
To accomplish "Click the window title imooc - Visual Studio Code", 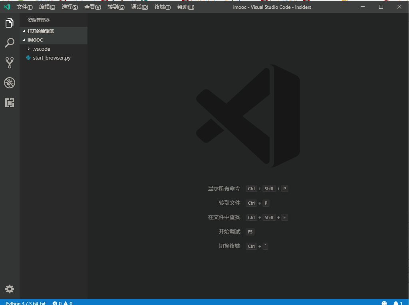I will coord(272,7).
